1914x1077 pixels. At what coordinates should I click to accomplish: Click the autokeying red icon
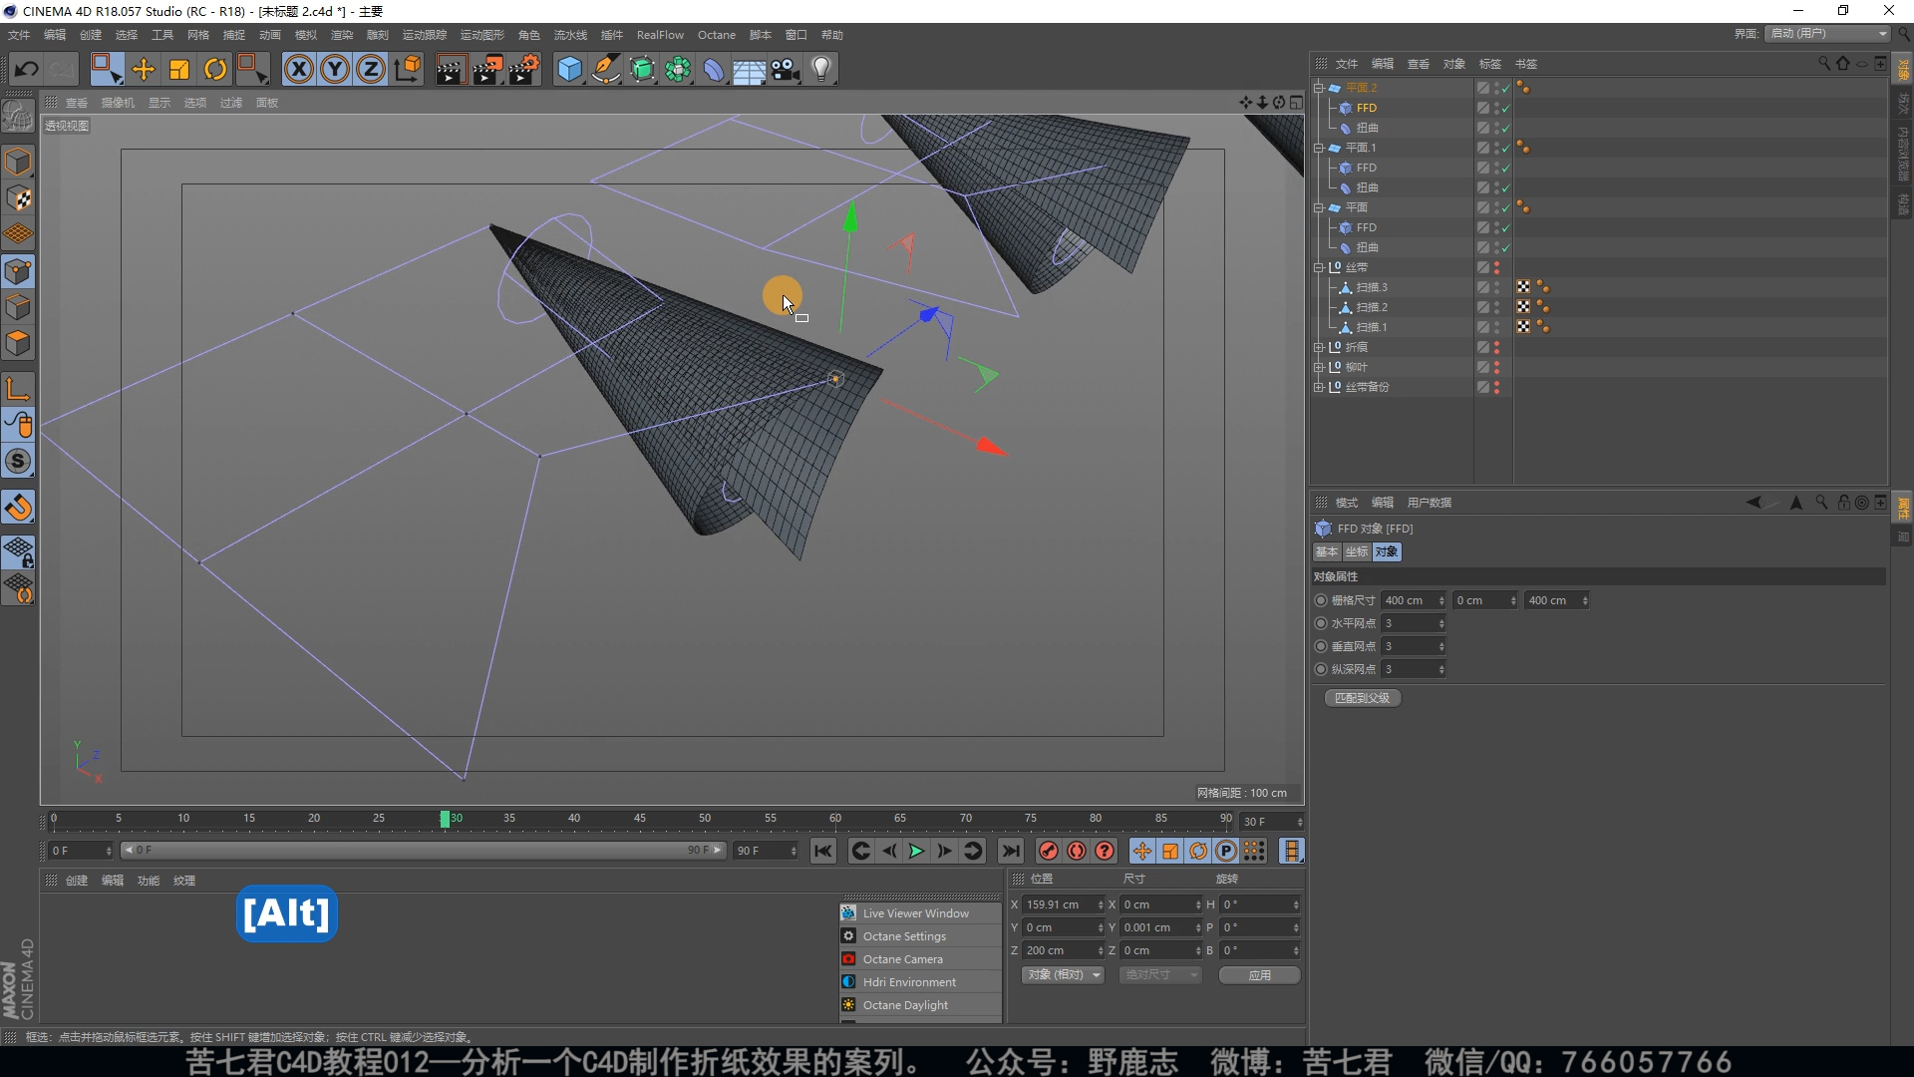click(x=1077, y=851)
